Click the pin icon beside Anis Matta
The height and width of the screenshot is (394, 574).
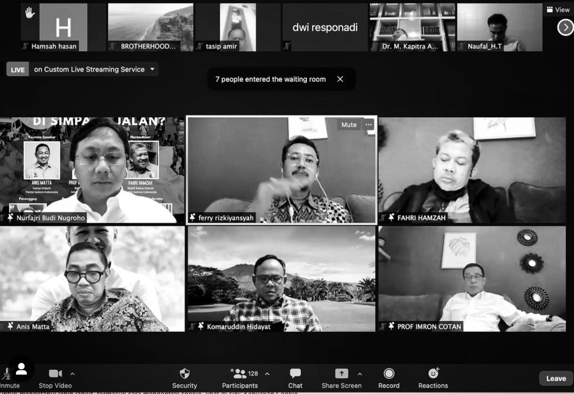point(10,327)
